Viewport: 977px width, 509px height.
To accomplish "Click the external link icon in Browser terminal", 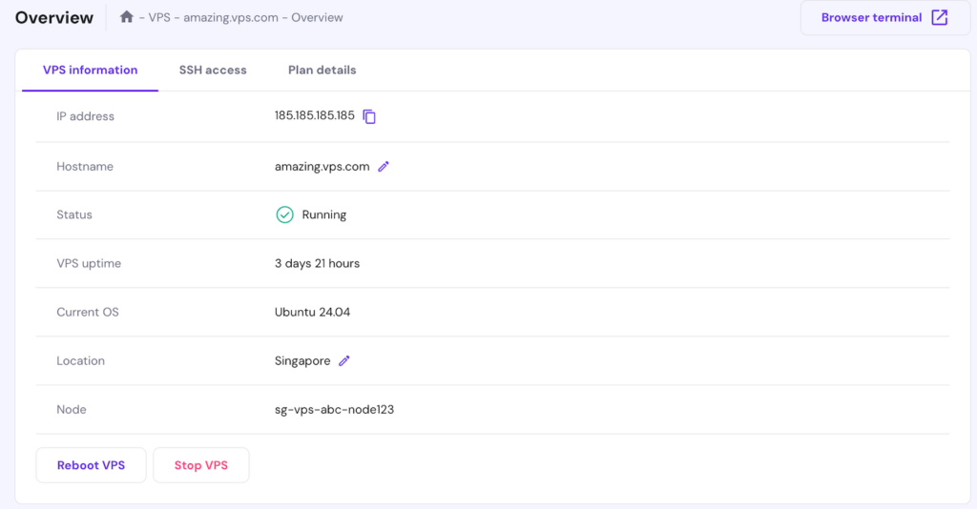I will coord(940,17).
